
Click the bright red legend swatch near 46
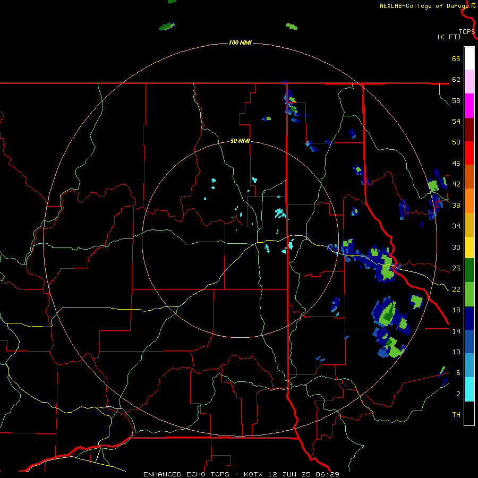point(469,153)
